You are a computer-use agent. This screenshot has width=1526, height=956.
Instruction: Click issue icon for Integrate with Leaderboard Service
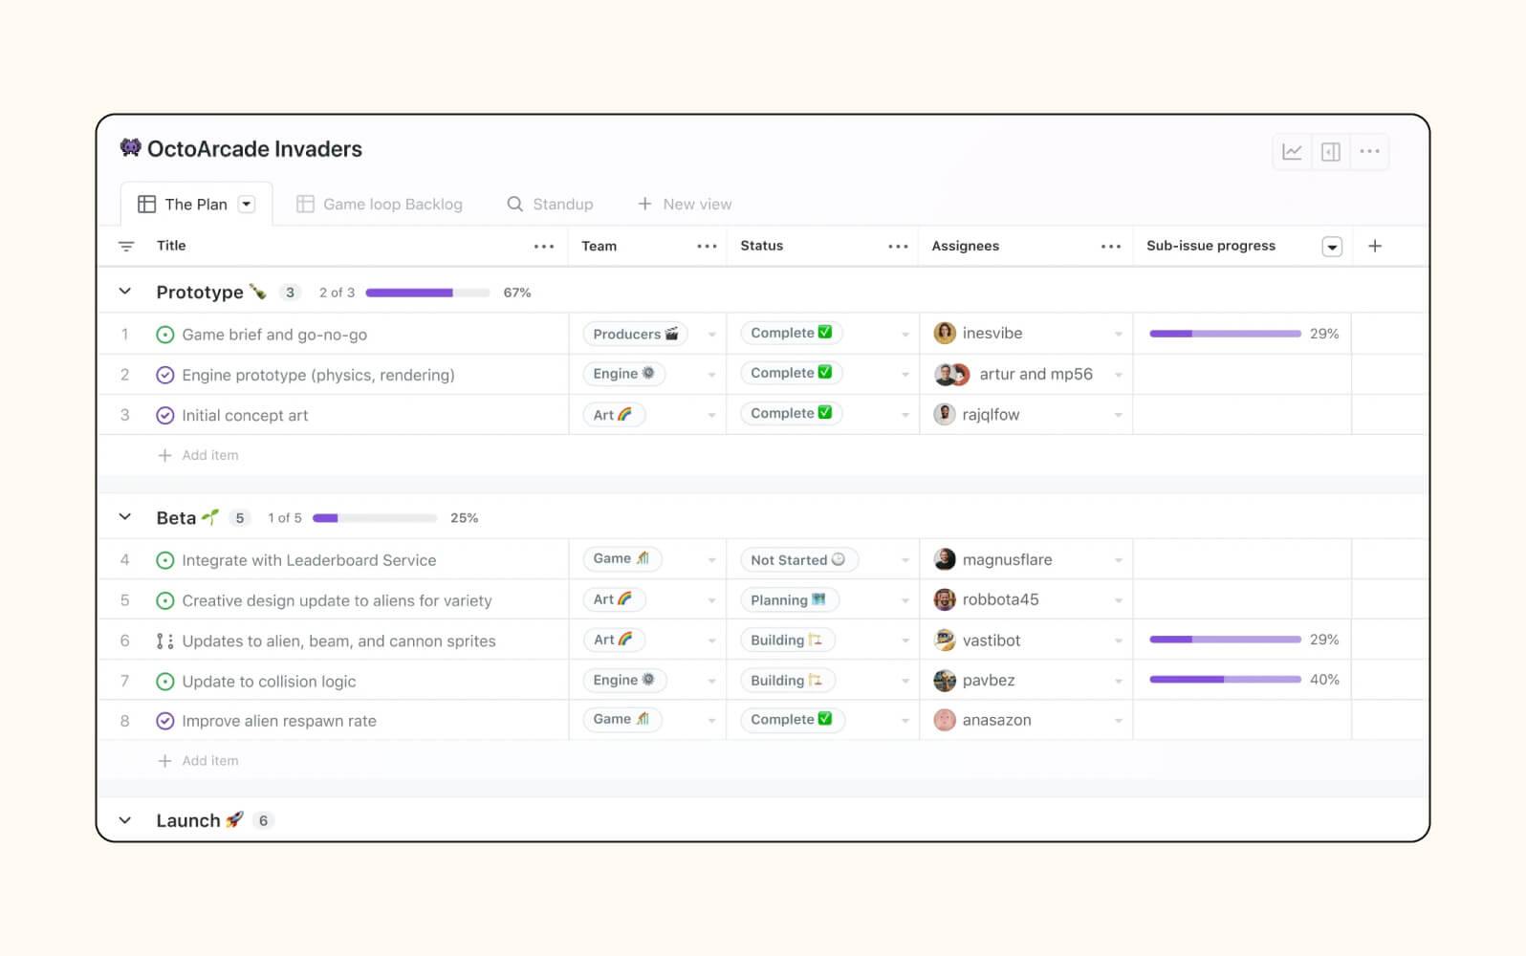(165, 560)
